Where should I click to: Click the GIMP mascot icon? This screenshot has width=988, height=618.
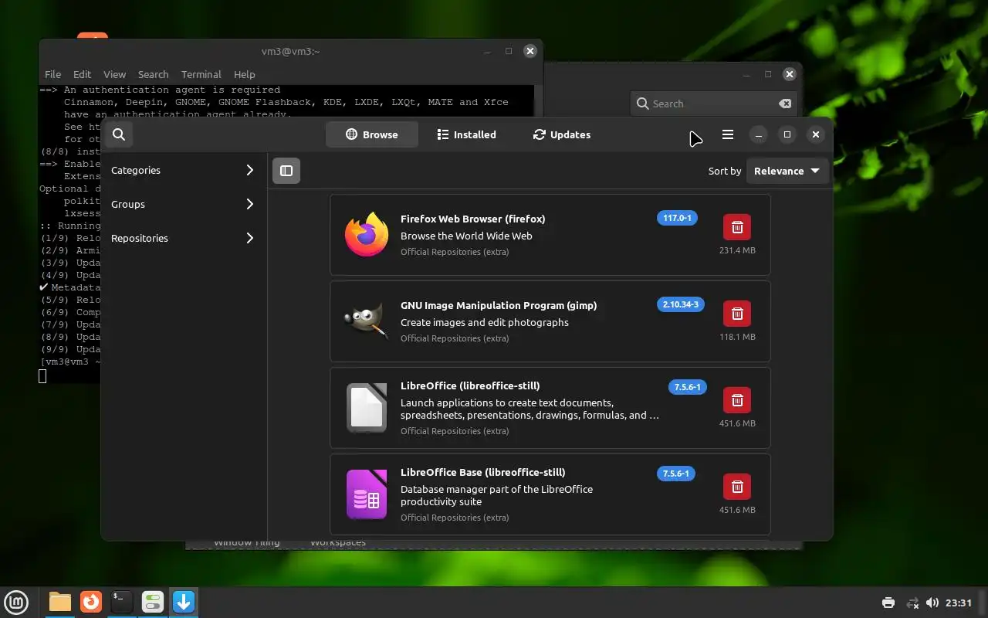tap(367, 321)
